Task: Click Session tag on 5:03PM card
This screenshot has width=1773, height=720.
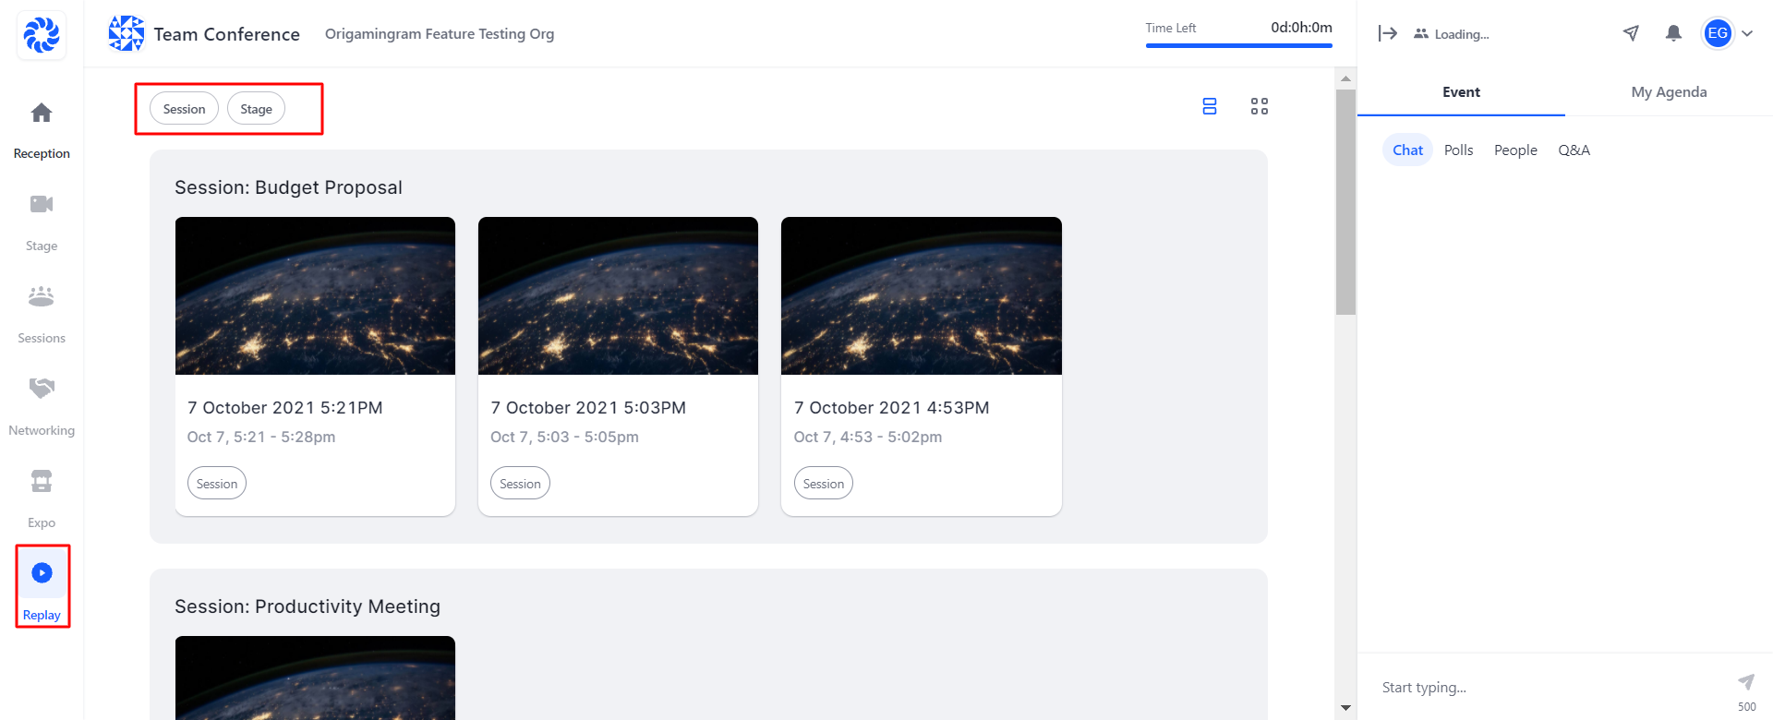Action: point(520,484)
